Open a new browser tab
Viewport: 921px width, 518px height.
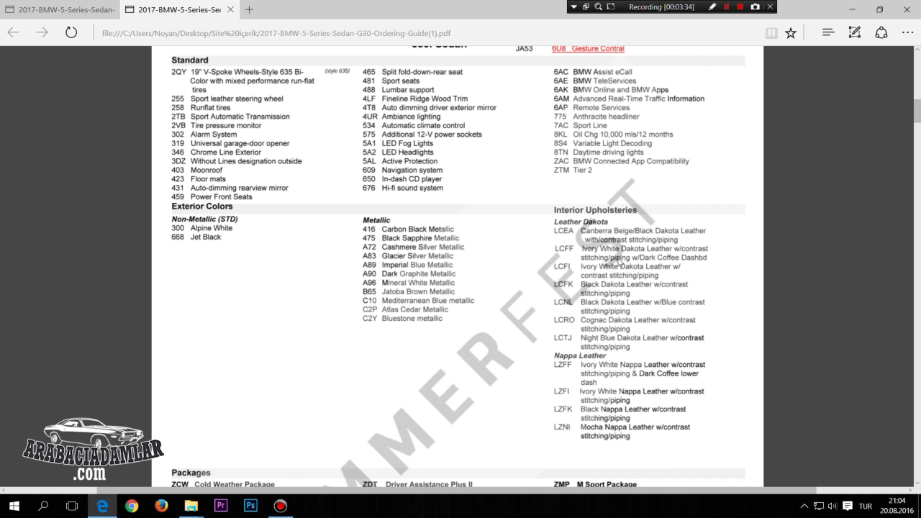249,9
